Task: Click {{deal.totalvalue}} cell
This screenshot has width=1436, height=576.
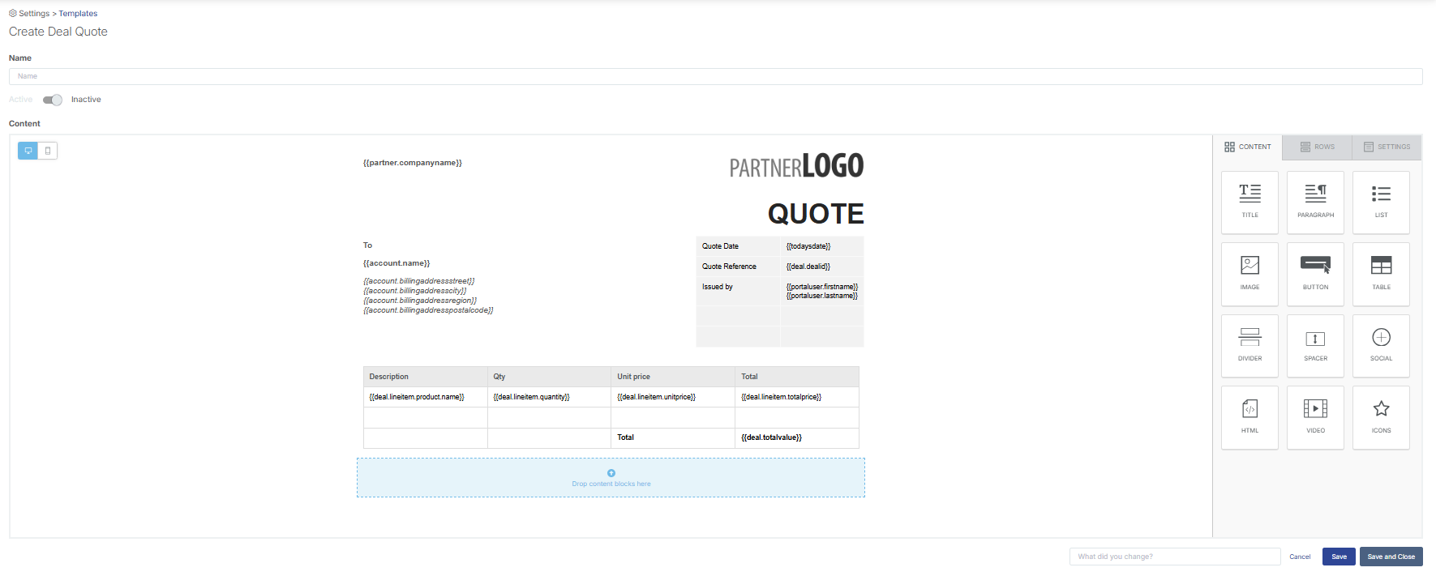Action: [797, 437]
